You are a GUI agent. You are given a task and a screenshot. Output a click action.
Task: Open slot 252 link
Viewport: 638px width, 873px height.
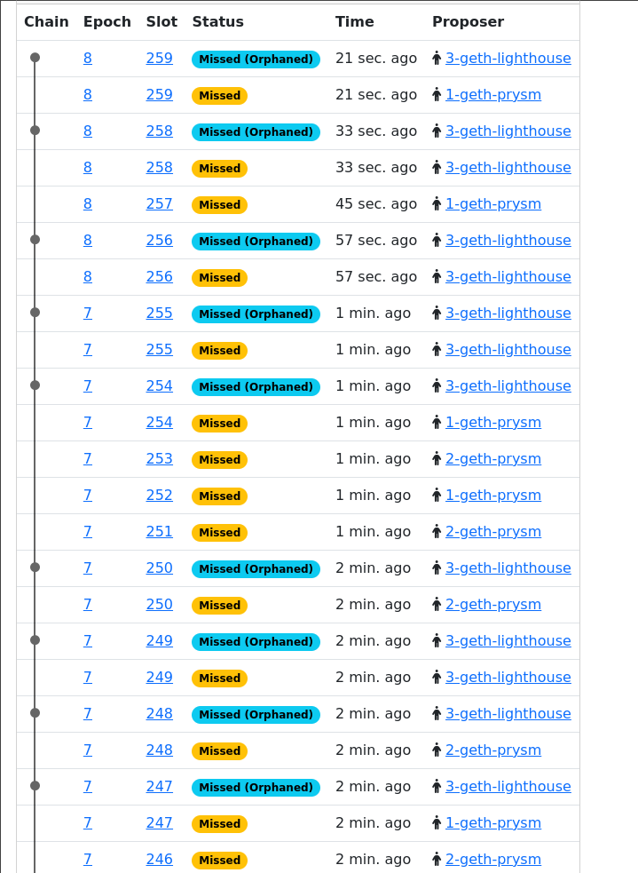159,495
